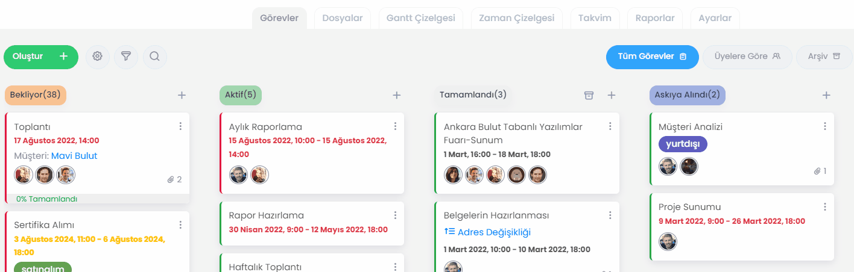The height and width of the screenshot is (272, 854).
Task: Open the Müşteri Analizi card options menu
Action: [x=825, y=126]
